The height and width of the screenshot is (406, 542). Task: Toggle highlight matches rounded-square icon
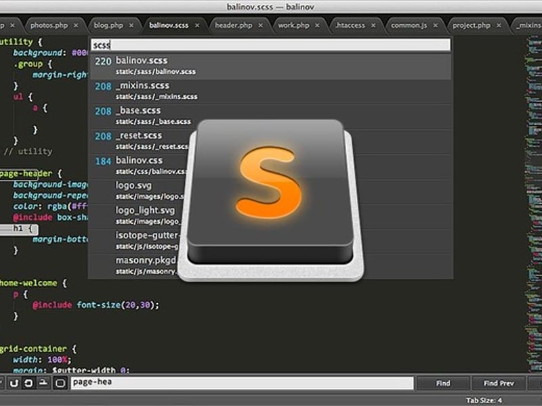point(60,383)
